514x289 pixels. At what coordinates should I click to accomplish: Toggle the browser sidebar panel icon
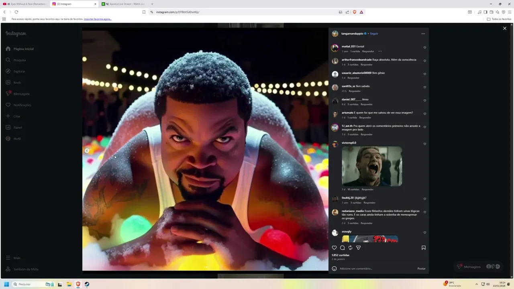(x=485, y=12)
